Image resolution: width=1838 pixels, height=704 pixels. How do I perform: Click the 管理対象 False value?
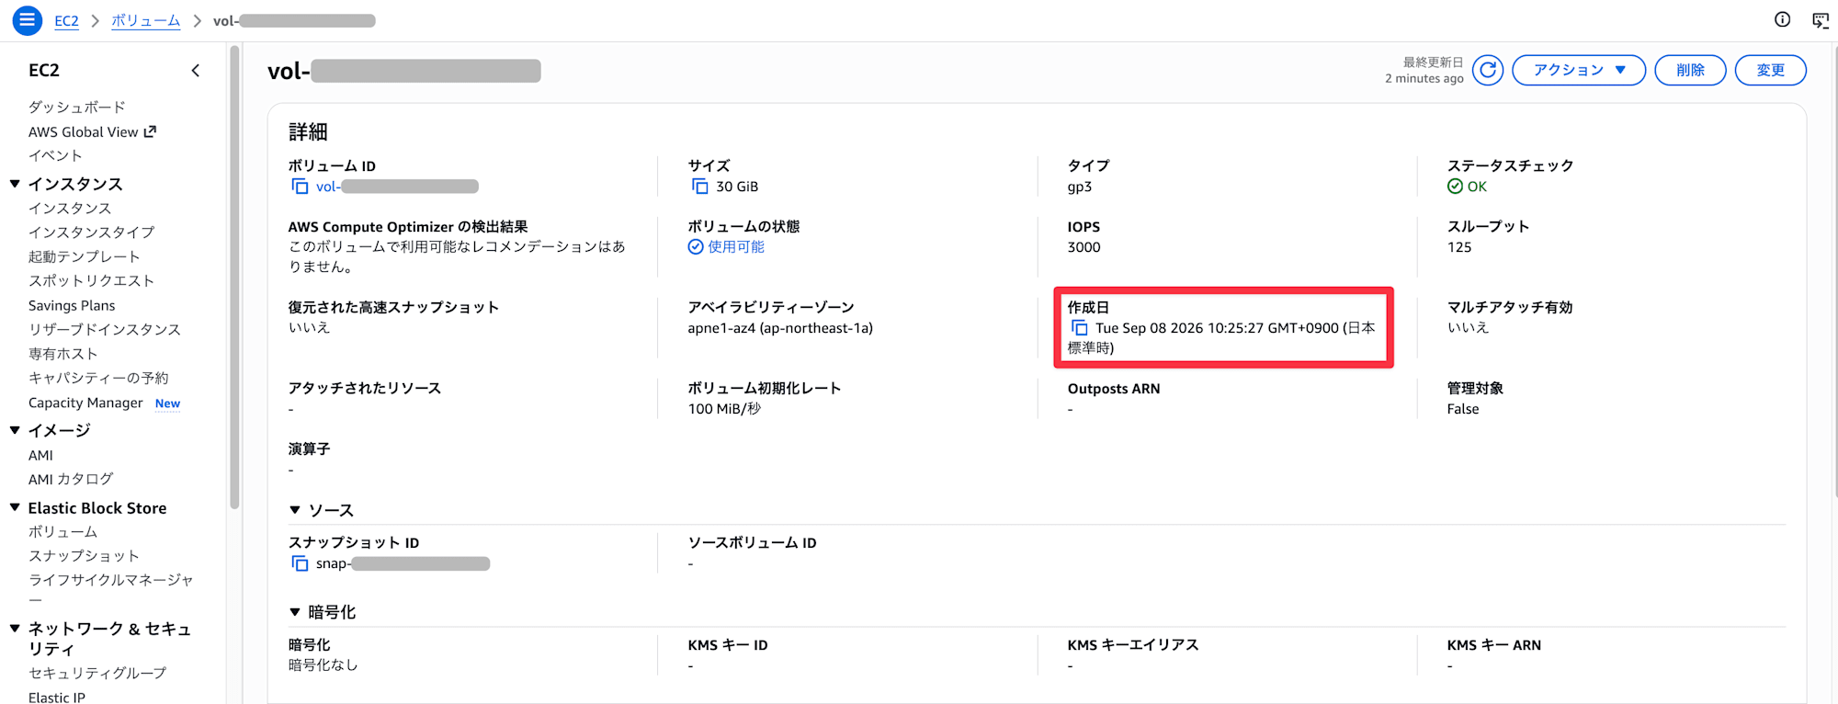coord(1463,409)
